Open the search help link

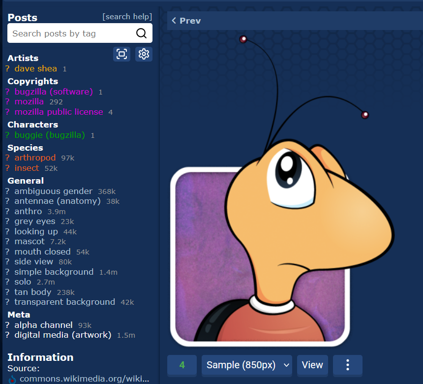(127, 17)
